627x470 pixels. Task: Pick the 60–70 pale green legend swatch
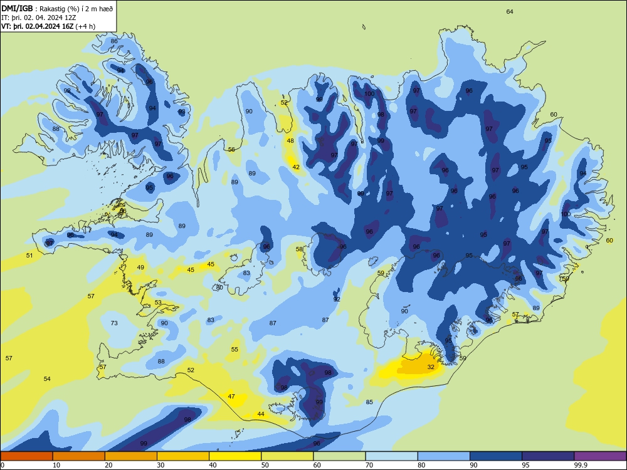pos(339,456)
